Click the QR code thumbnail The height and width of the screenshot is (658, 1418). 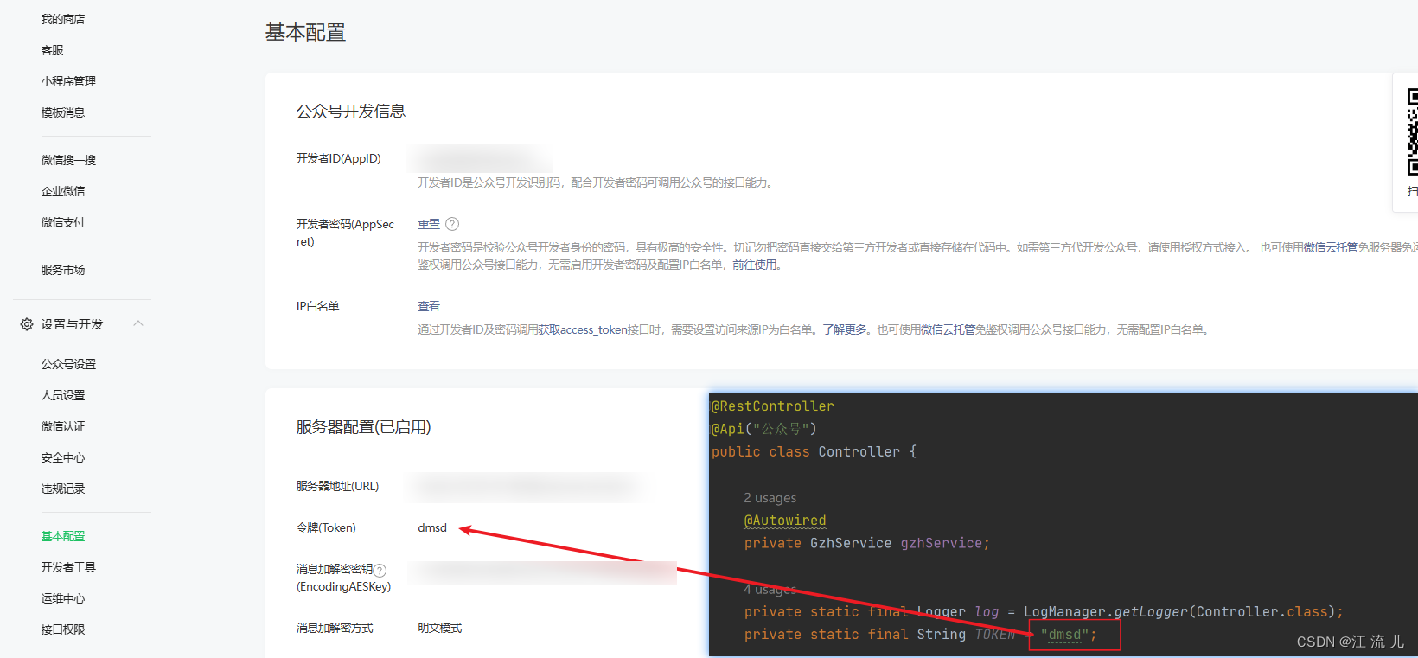(1412, 131)
